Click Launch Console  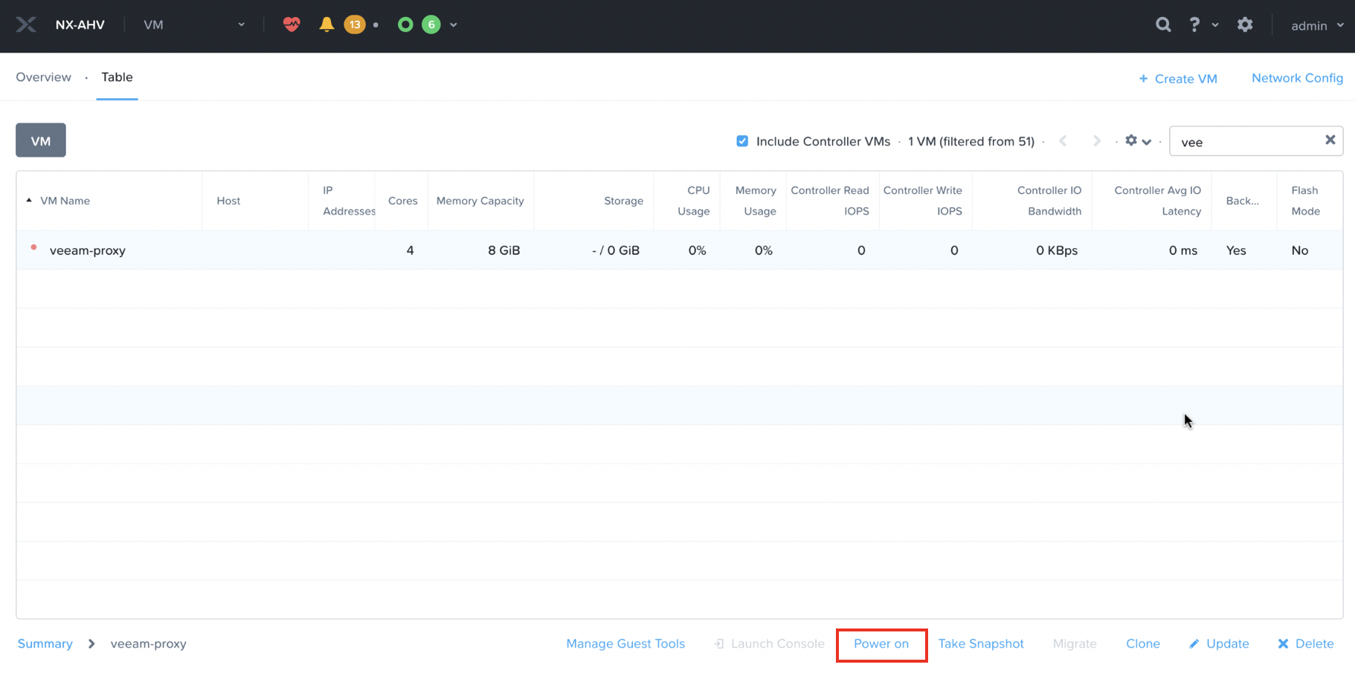tap(770, 643)
